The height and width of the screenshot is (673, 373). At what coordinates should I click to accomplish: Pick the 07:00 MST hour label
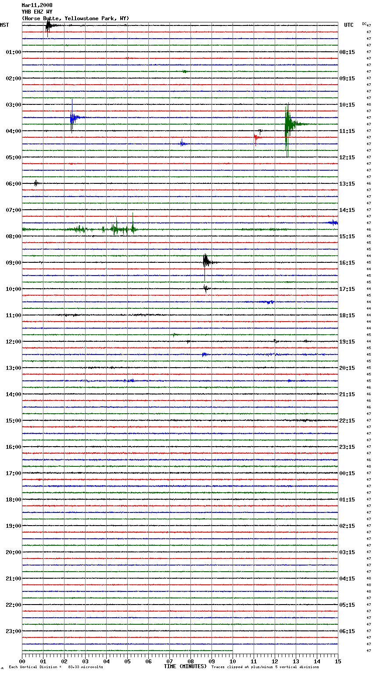[14, 210]
